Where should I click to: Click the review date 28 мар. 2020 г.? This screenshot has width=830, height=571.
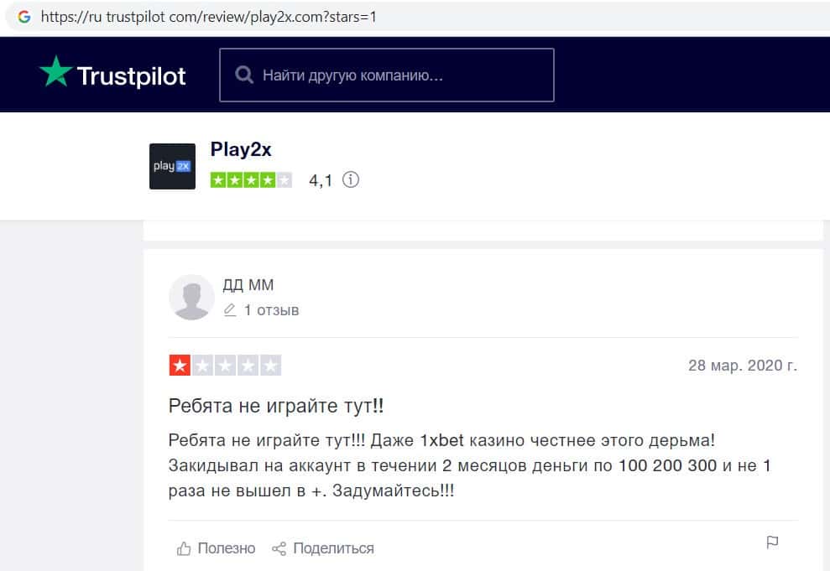743,366
